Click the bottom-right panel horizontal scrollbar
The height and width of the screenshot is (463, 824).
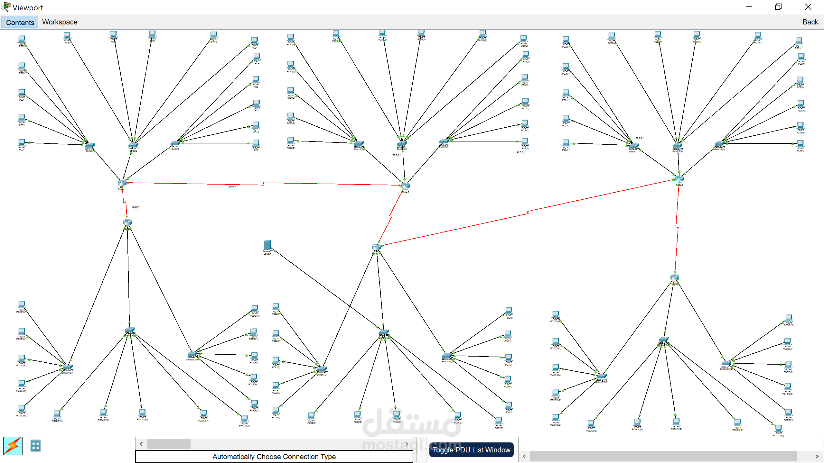[663, 456]
